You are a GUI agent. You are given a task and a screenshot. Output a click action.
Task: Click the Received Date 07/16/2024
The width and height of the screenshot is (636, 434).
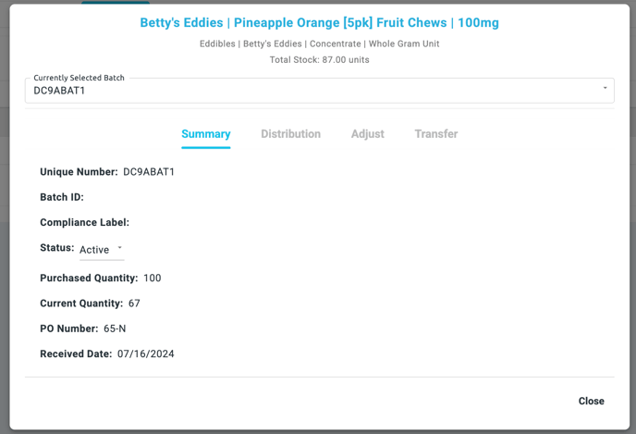tap(145, 354)
